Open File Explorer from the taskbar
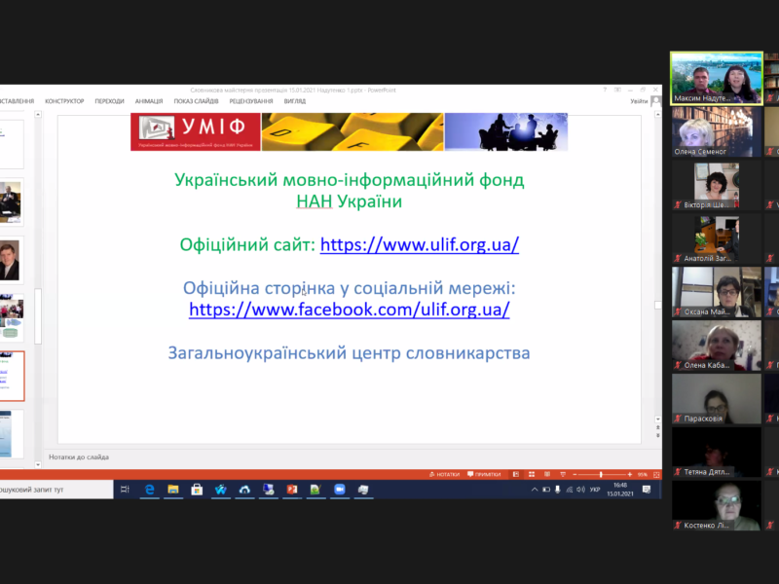 click(x=173, y=490)
